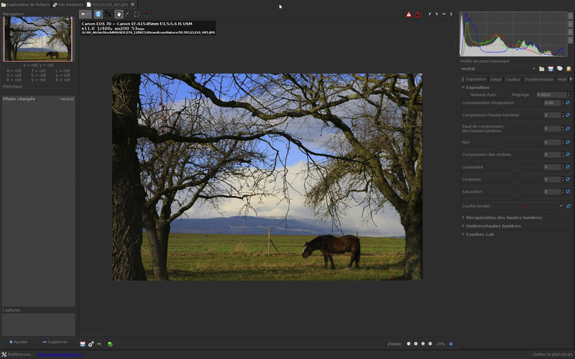Select the hand navigation tool
Image resolution: width=575 pixels, height=359 pixels.
click(118, 14)
